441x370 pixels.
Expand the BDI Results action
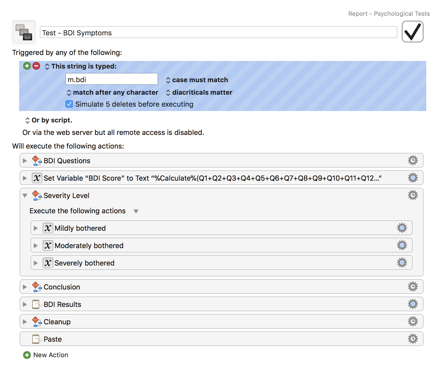(25, 304)
